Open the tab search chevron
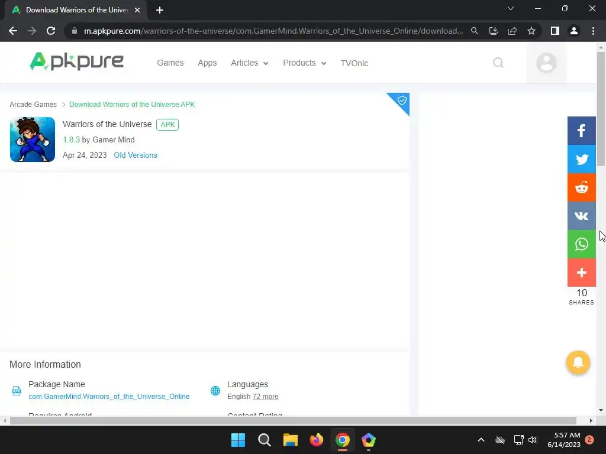The height and width of the screenshot is (454, 606). coord(511,8)
